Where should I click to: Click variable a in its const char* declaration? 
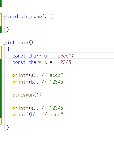point(46,56)
